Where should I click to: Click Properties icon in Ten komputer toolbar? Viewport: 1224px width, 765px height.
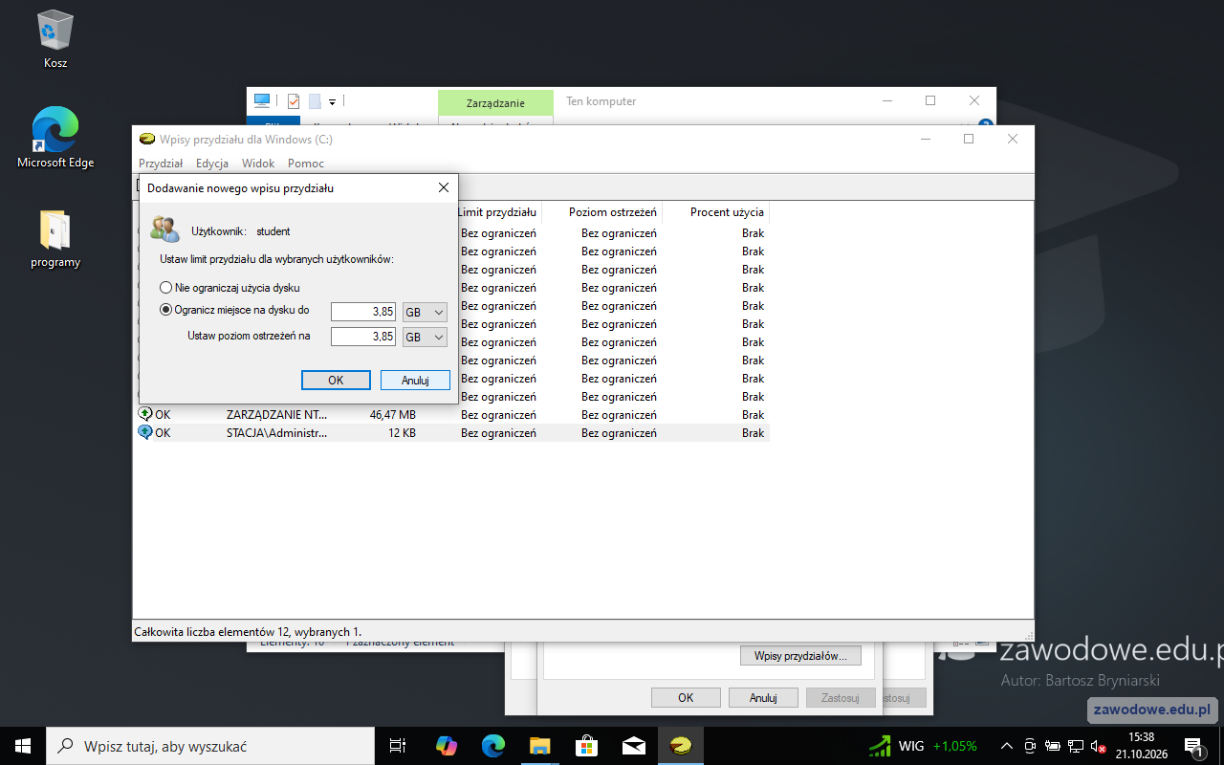(294, 101)
